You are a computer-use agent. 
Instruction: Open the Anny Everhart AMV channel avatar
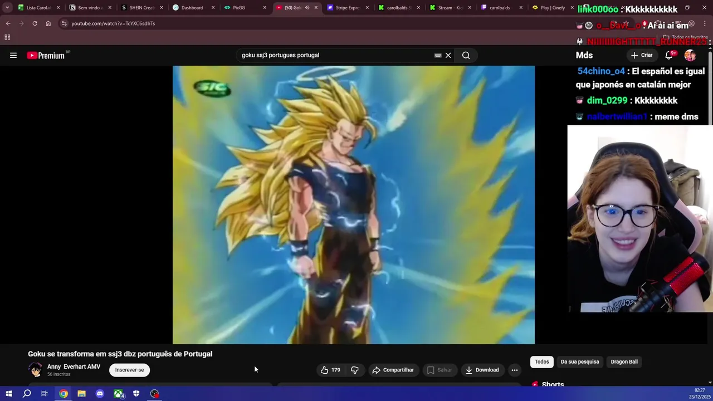tap(35, 370)
